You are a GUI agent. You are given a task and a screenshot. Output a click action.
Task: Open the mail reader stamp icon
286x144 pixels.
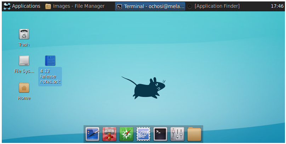click(143, 134)
